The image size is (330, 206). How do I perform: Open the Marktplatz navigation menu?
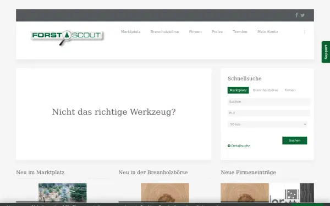130,31
